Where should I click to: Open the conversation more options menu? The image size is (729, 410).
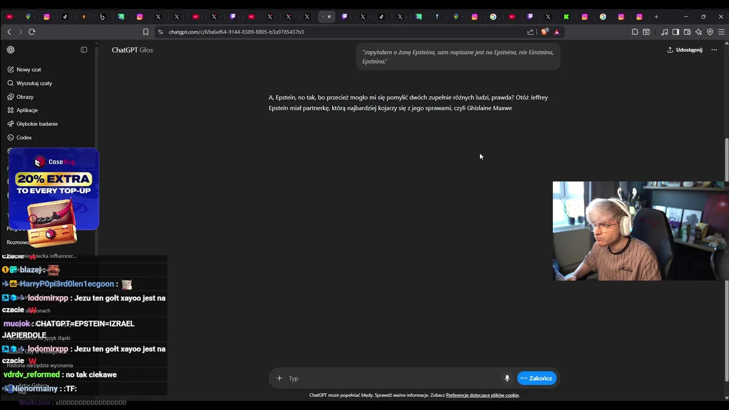coord(714,50)
